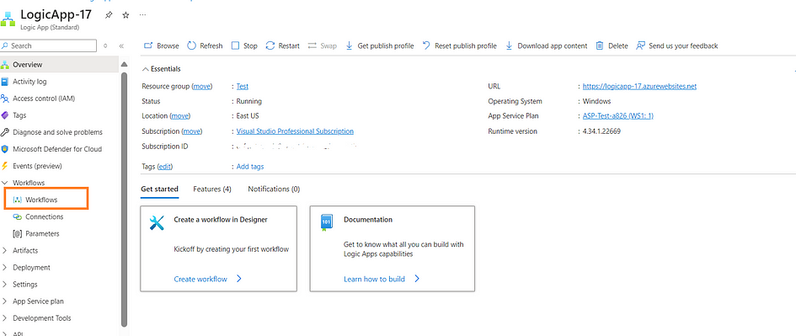Restart the Logic App
Viewport: 796px width, 336px height.
point(283,45)
